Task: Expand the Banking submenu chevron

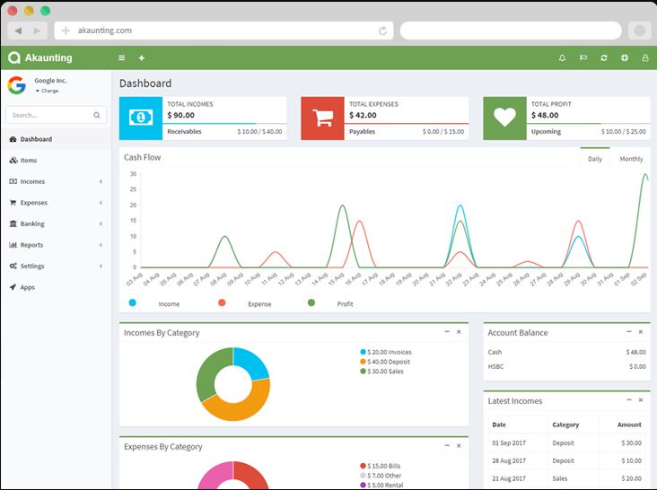Action: pos(101,223)
